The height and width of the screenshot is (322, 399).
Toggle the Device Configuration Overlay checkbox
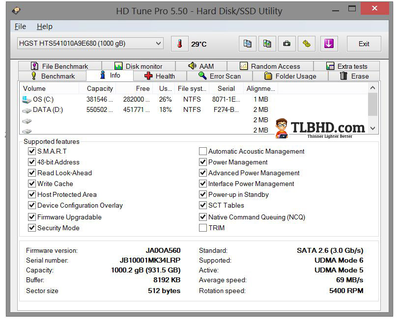31,205
